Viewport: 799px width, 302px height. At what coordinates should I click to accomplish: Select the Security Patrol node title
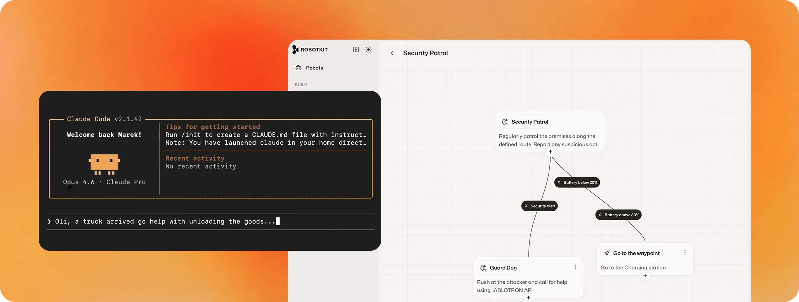coord(529,122)
